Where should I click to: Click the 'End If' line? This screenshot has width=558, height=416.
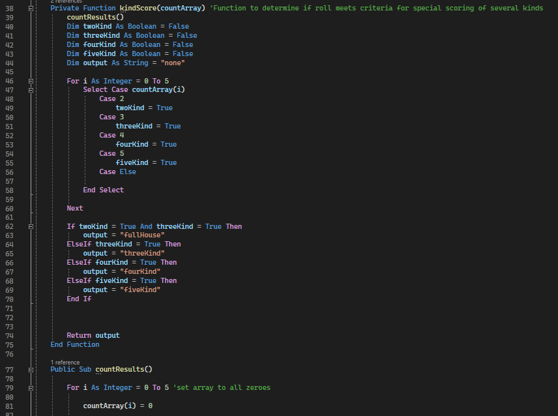pos(79,299)
